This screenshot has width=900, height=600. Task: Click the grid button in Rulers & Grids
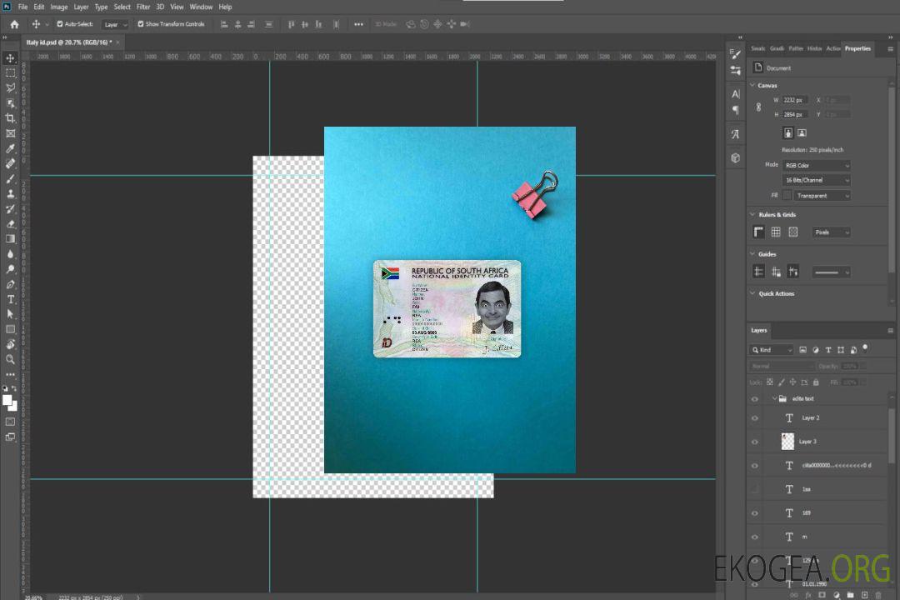pyautogui.click(x=776, y=232)
